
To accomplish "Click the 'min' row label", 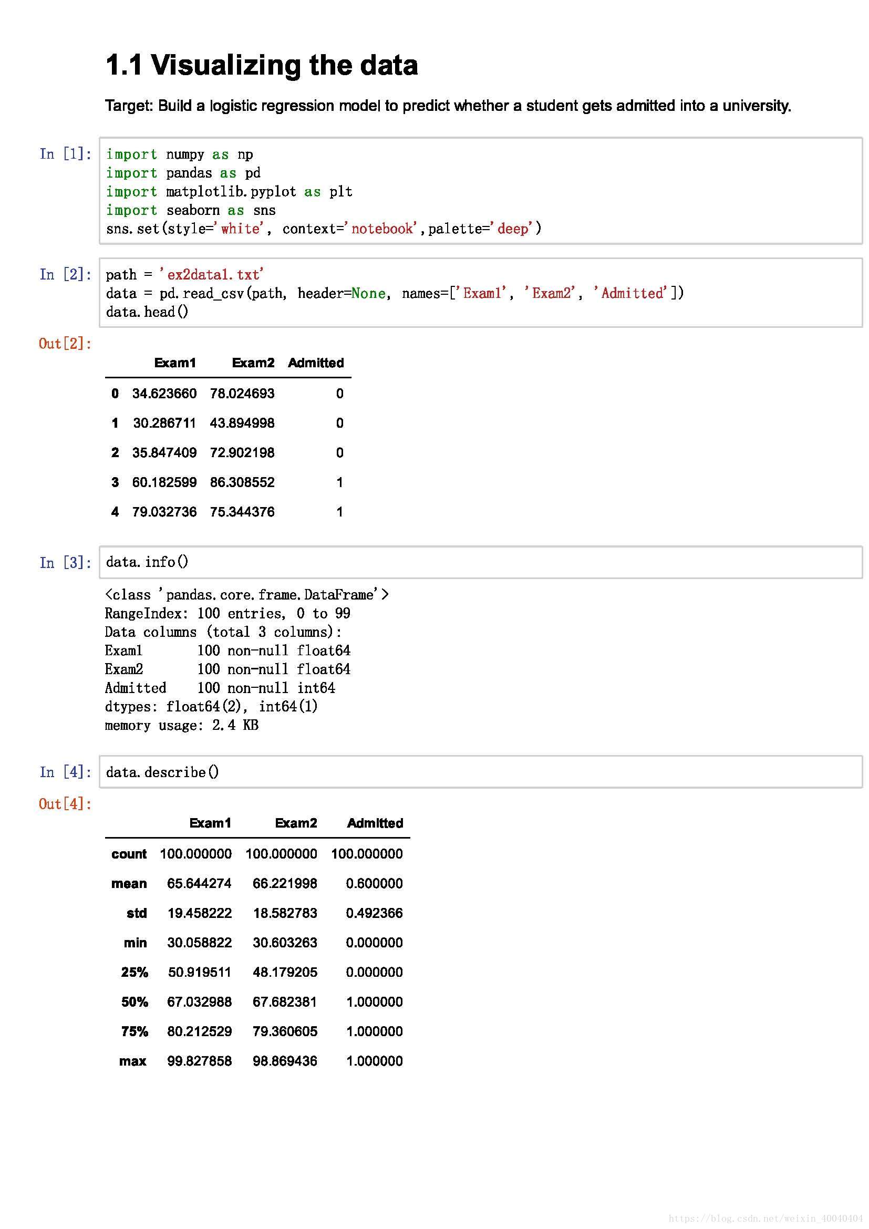I will tap(136, 943).
